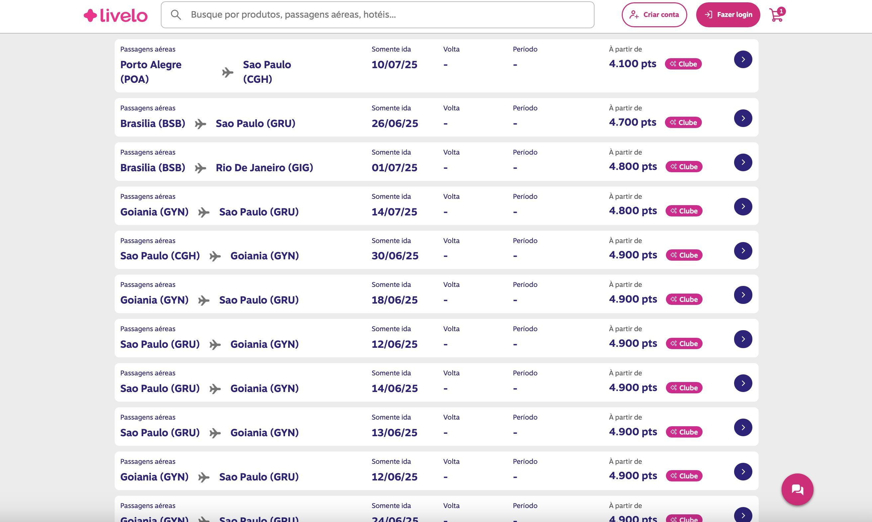Open arrow for Brasilia to Sao Paulo GRU flight
Screen dimensions: 872x522
point(743,118)
